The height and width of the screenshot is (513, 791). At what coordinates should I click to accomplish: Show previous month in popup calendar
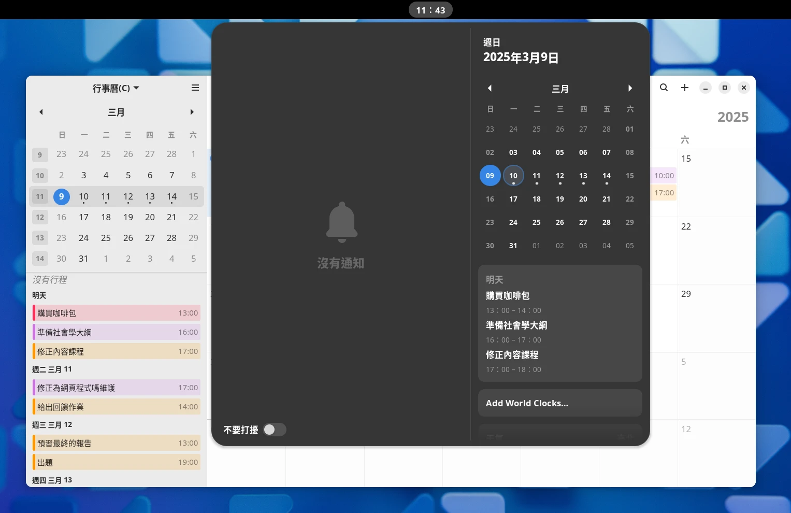point(490,89)
